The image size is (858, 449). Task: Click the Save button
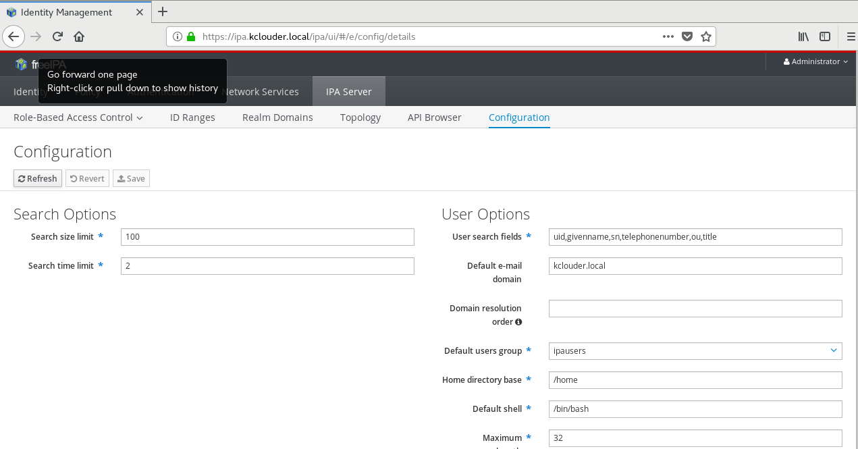tap(131, 178)
